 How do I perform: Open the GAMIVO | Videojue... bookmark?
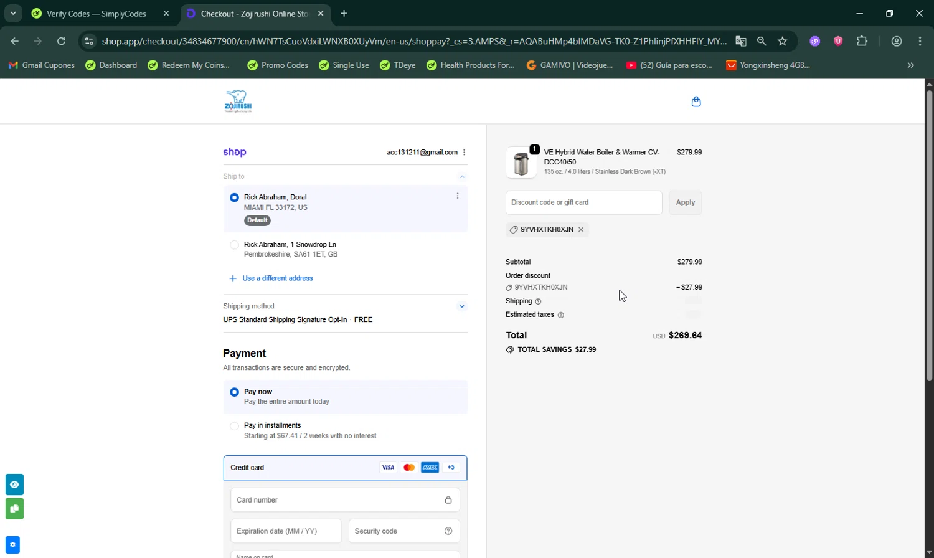[x=570, y=65]
